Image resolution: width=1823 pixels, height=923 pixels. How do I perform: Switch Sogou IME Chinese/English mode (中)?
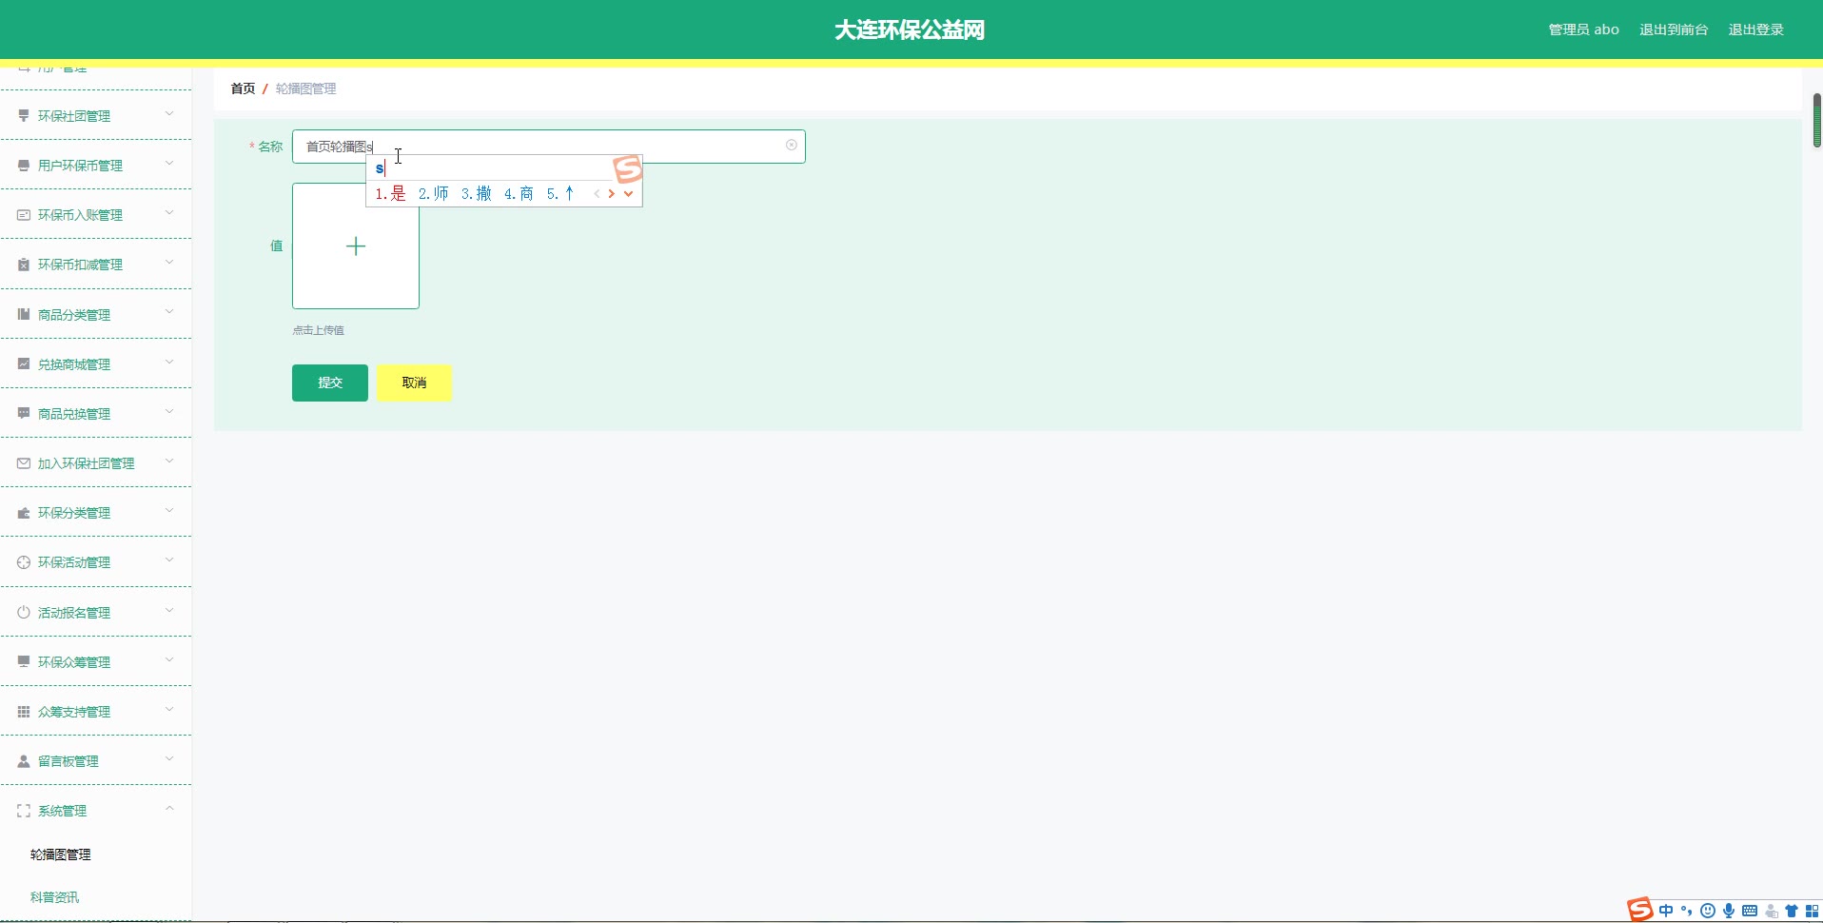(1666, 911)
